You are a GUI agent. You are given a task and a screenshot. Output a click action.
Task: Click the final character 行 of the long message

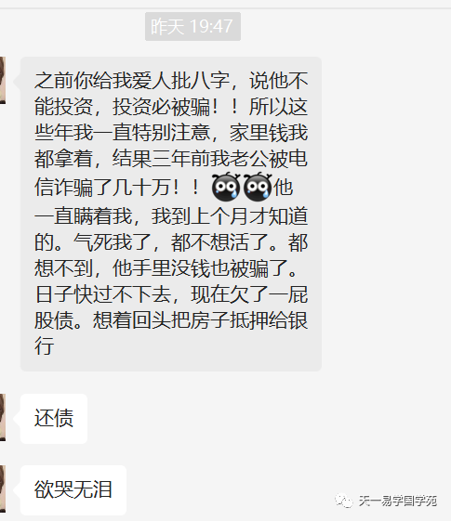pos(45,345)
